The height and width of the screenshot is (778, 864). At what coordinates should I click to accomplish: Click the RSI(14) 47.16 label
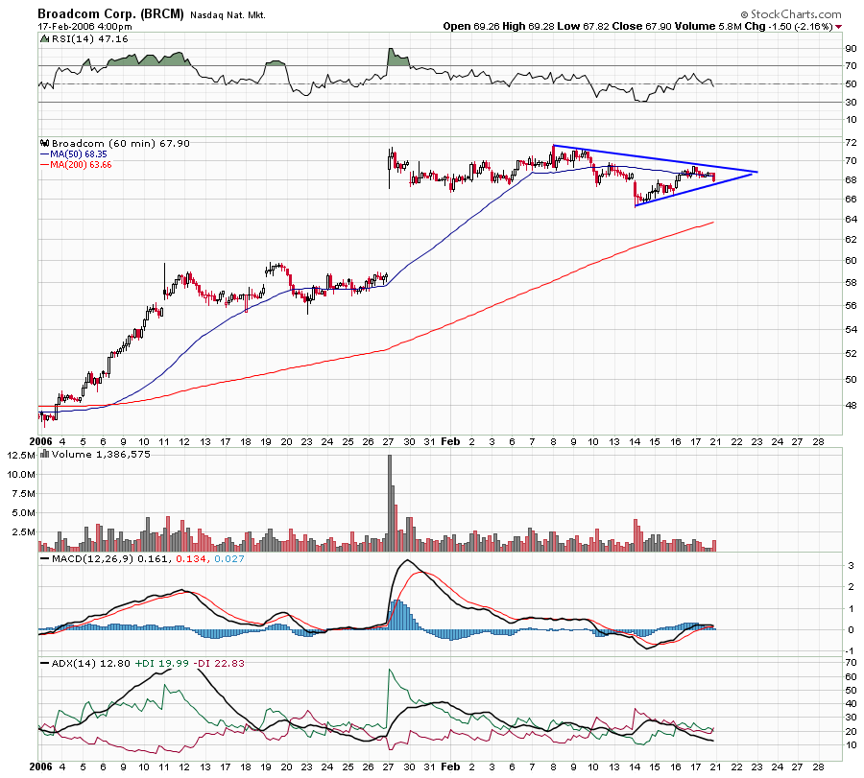point(90,39)
